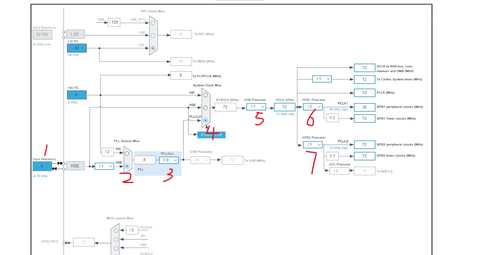Click the /2 HSI divider before PLL mux
Viewport: 477px width, 255px height.
108,152
